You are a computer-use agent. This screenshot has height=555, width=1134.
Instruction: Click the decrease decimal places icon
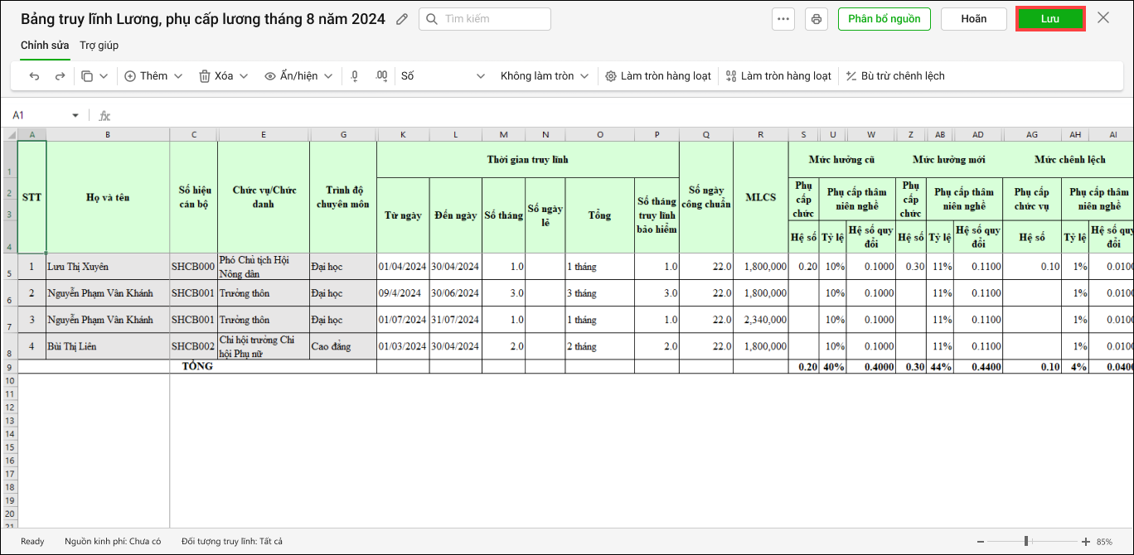click(x=355, y=76)
